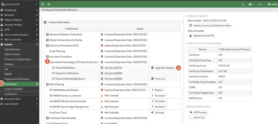
Task: Open Purchase dropdown for SD-WAN Overlay as a Service
Action: click(x=159, y=95)
